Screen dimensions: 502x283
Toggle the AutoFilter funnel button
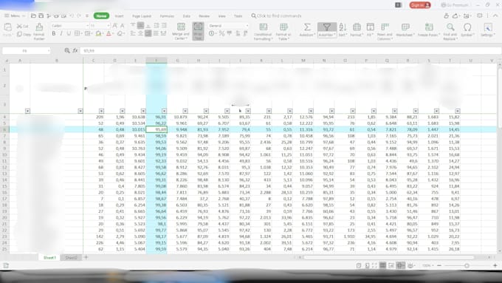coord(326,30)
